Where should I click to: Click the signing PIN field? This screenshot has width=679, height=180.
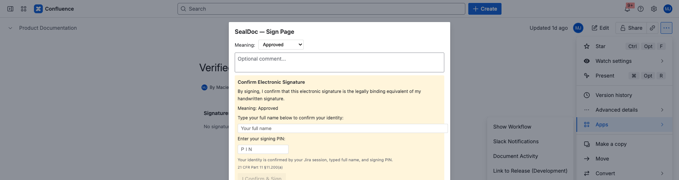tap(263, 149)
